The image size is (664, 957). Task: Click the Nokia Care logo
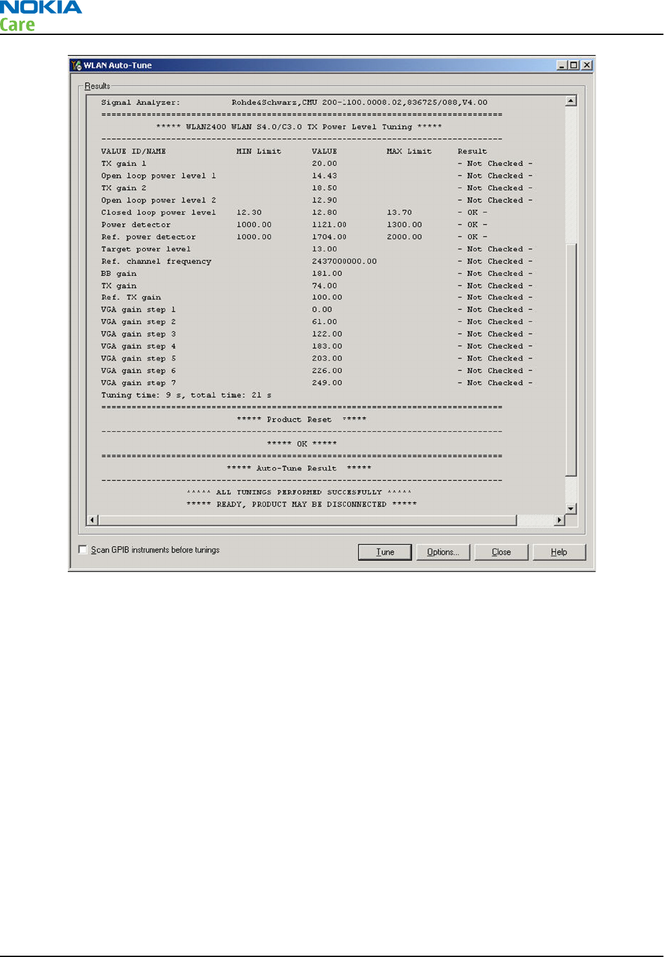(41, 16)
